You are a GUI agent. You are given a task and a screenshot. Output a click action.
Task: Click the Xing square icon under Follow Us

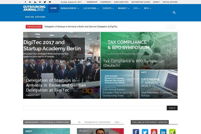click(172, 132)
